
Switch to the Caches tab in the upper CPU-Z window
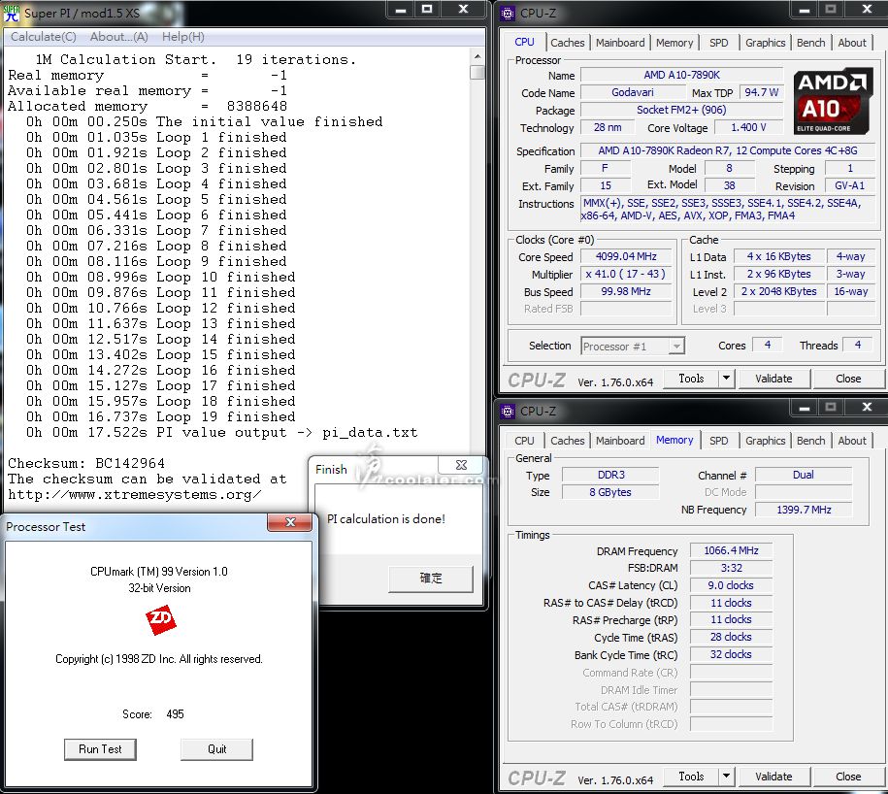567,43
